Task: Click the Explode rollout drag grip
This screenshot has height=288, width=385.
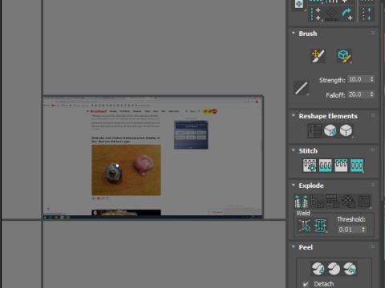Action: [x=373, y=185]
